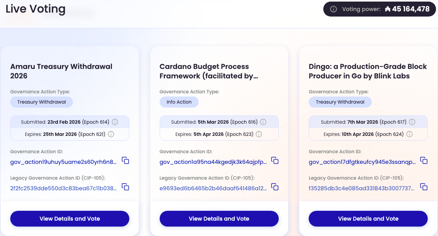Copy Dingo governance action ID

pos(424,161)
